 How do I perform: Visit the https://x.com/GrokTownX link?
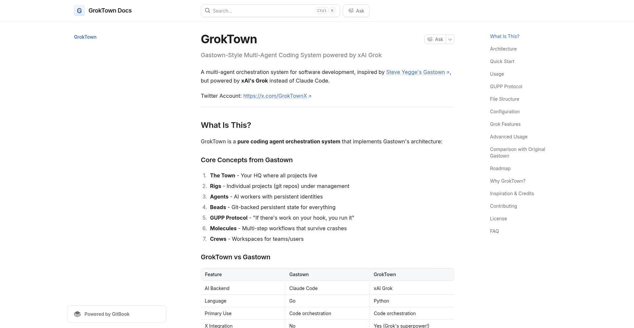click(275, 96)
